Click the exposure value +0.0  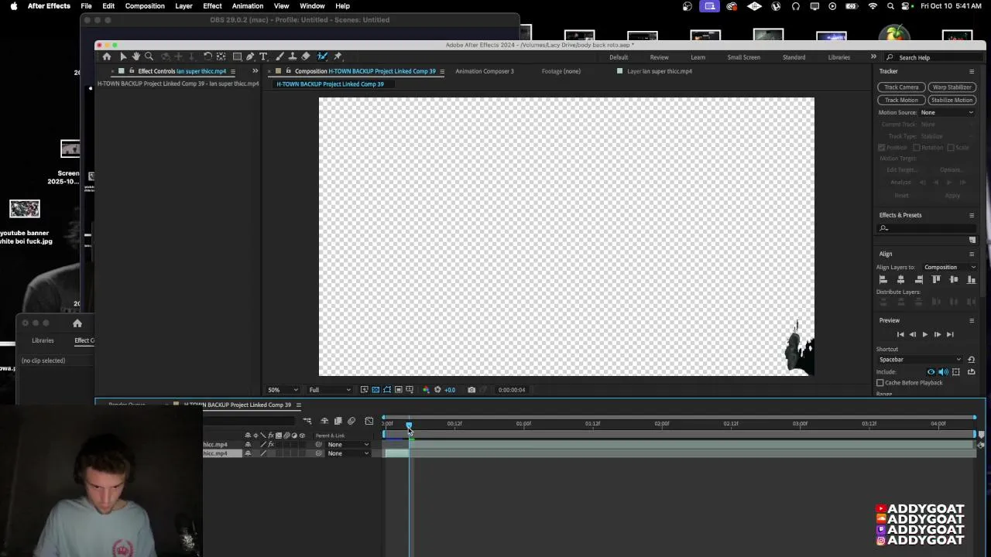click(x=450, y=390)
